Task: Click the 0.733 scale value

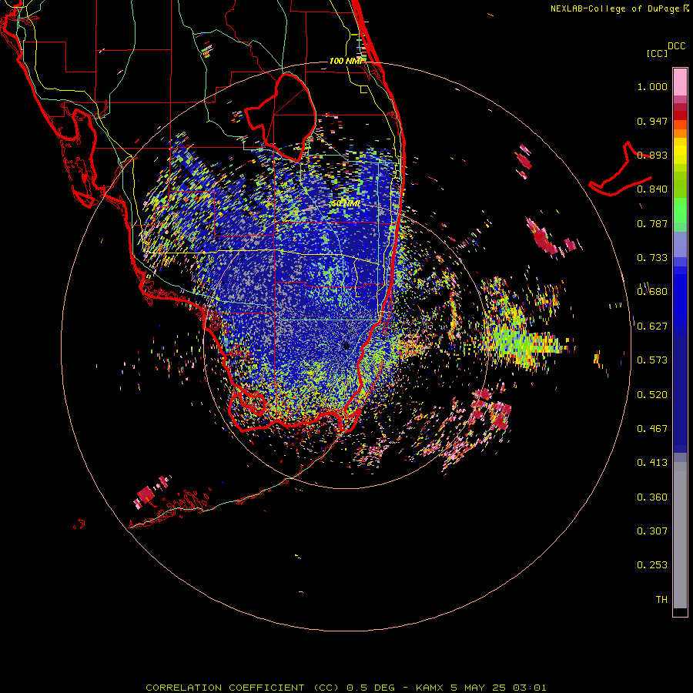Action: click(652, 258)
